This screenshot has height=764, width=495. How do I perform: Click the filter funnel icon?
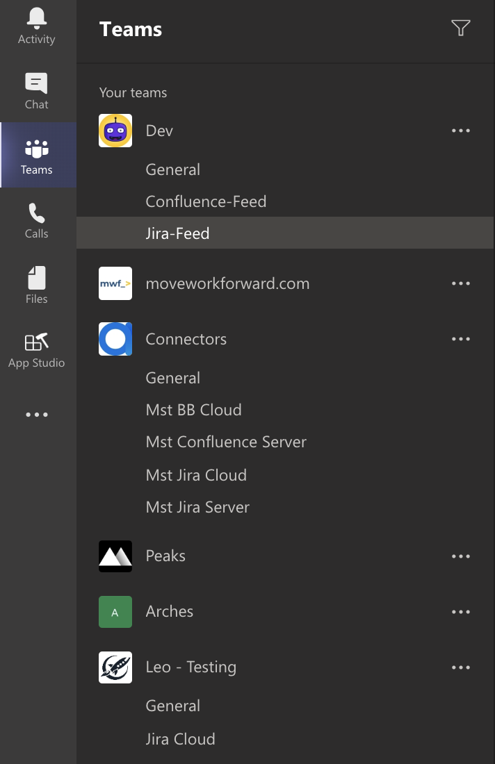point(460,28)
